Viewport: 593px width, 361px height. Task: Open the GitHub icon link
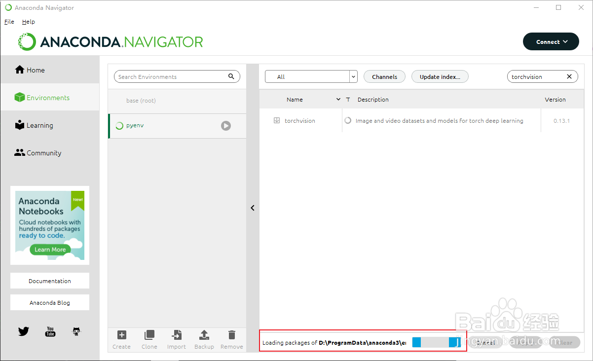76,331
